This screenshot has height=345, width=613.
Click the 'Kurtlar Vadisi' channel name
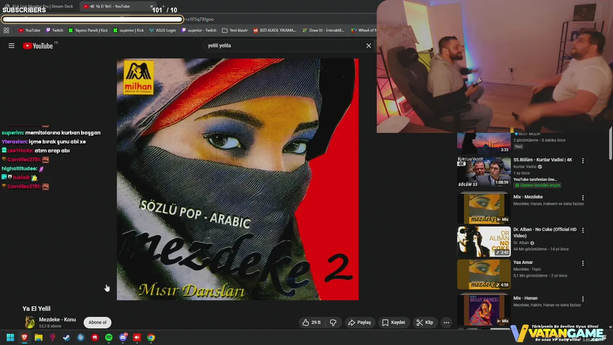(x=525, y=167)
